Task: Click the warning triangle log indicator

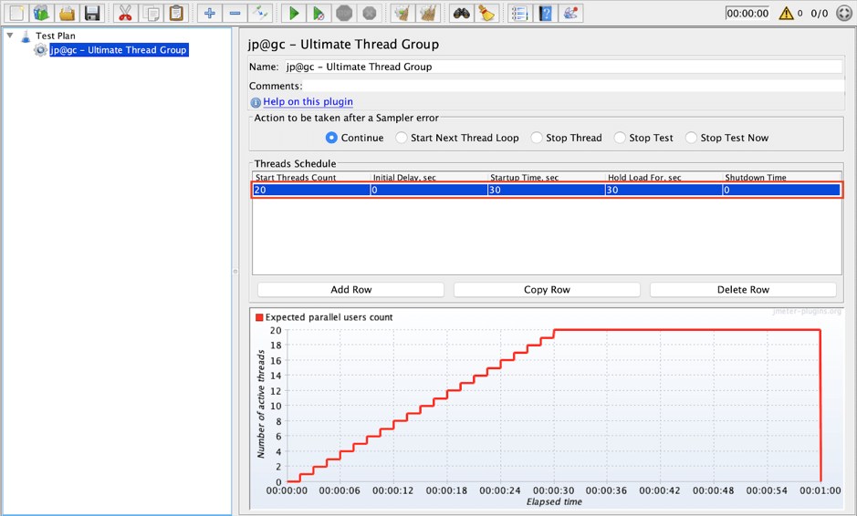Action: click(786, 13)
